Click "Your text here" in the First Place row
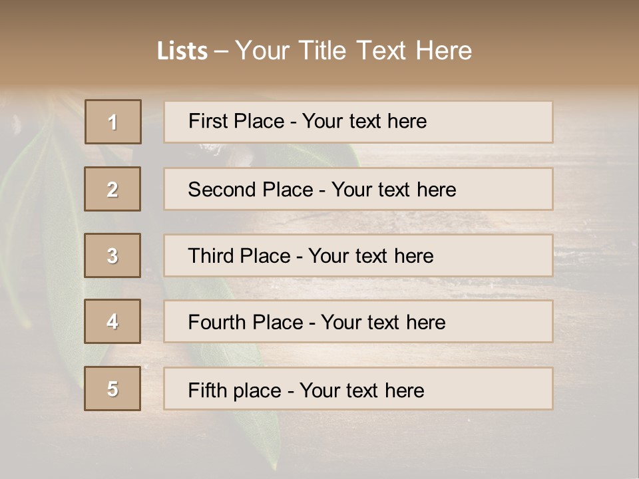The image size is (639, 479). [x=364, y=121]
